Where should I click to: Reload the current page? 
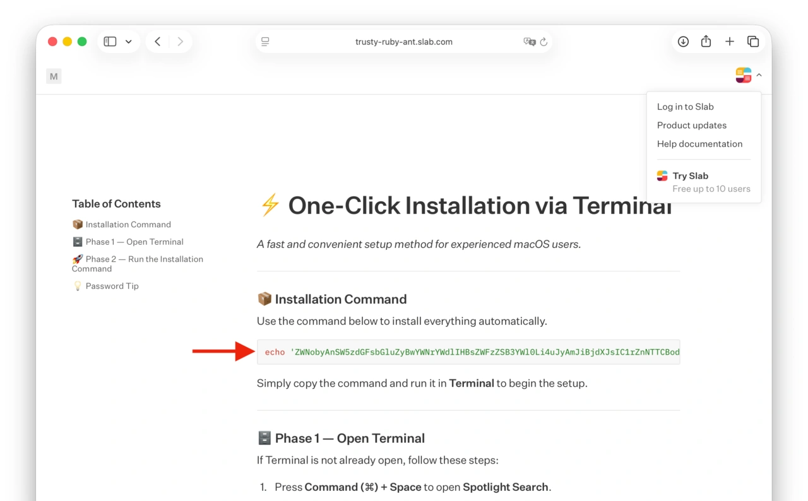pyautogui.click(x=544, y=42)
